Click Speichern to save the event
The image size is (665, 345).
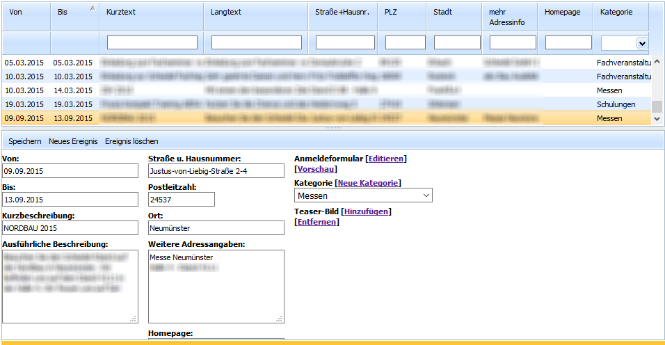tap(24, 141)
